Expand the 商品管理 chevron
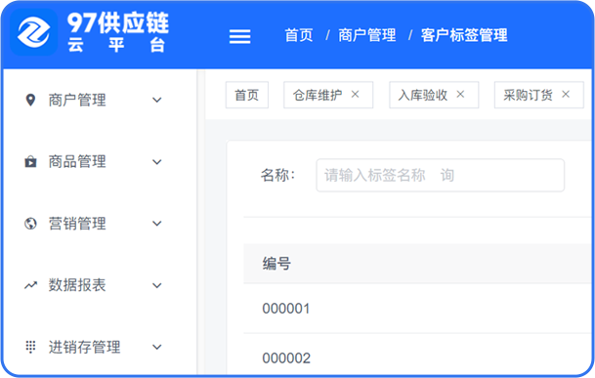 point(156,162)
